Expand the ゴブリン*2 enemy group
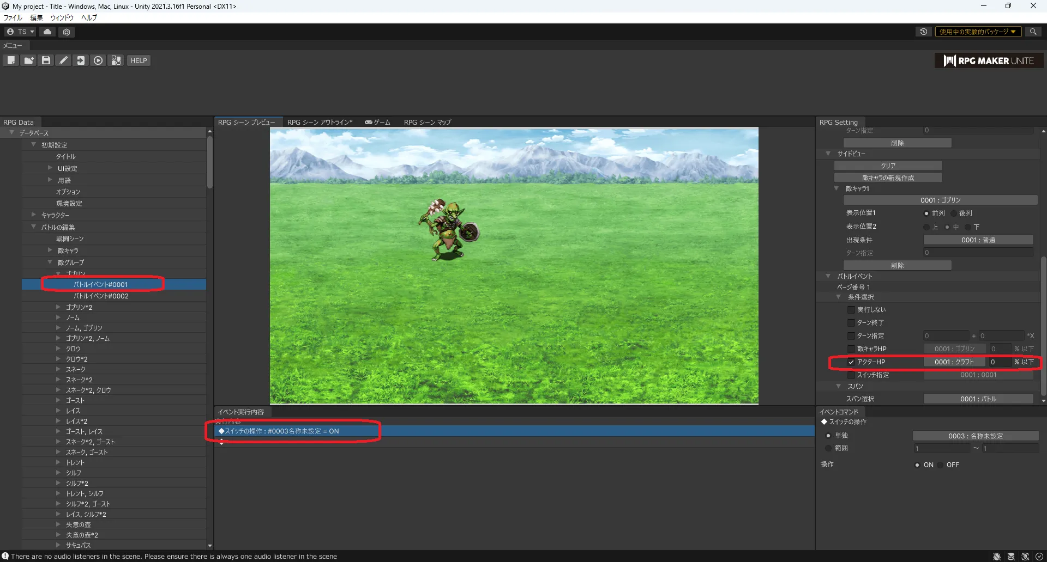Image resolution: width=1047 pixels, height=562 pixels. click(58, 307)
